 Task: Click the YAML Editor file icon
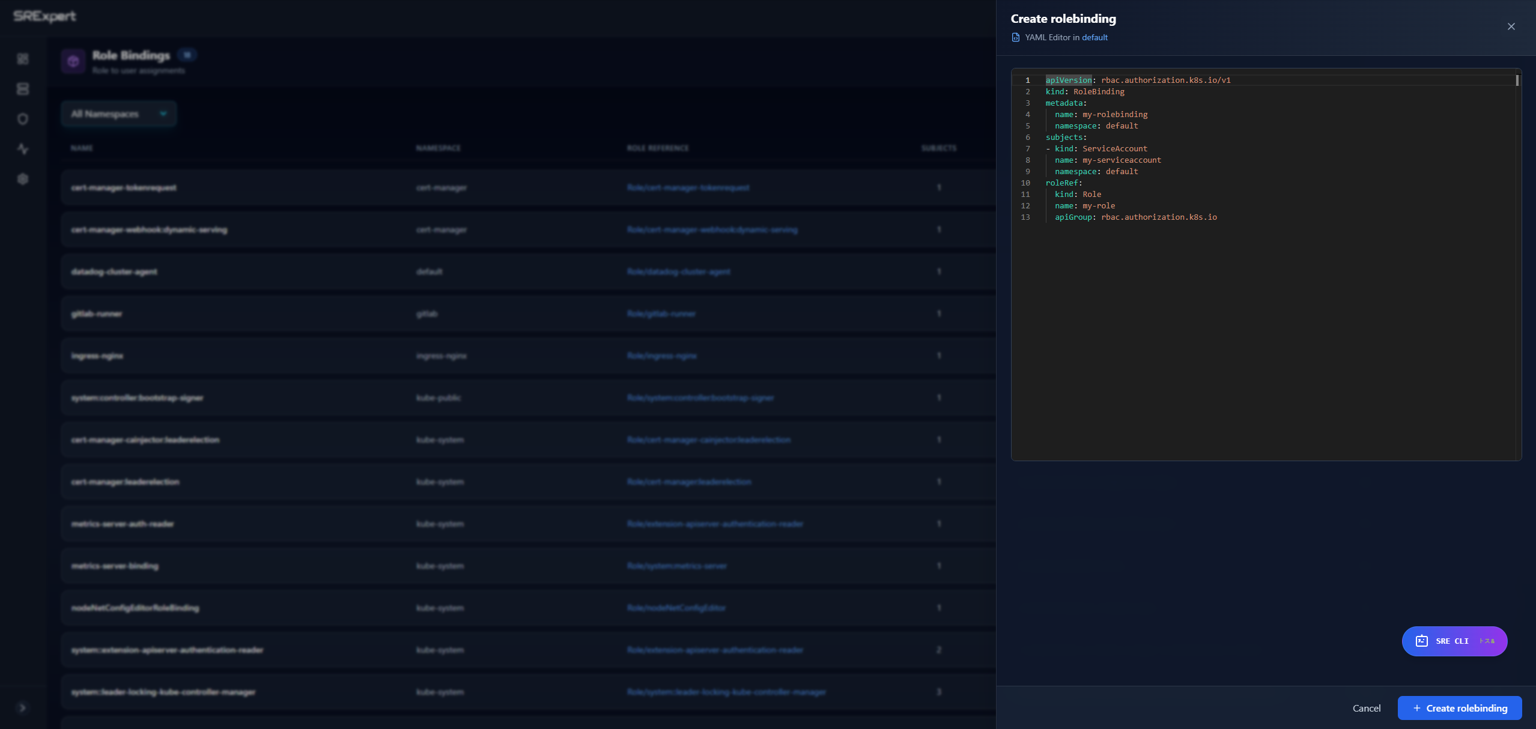point(1016,37)
